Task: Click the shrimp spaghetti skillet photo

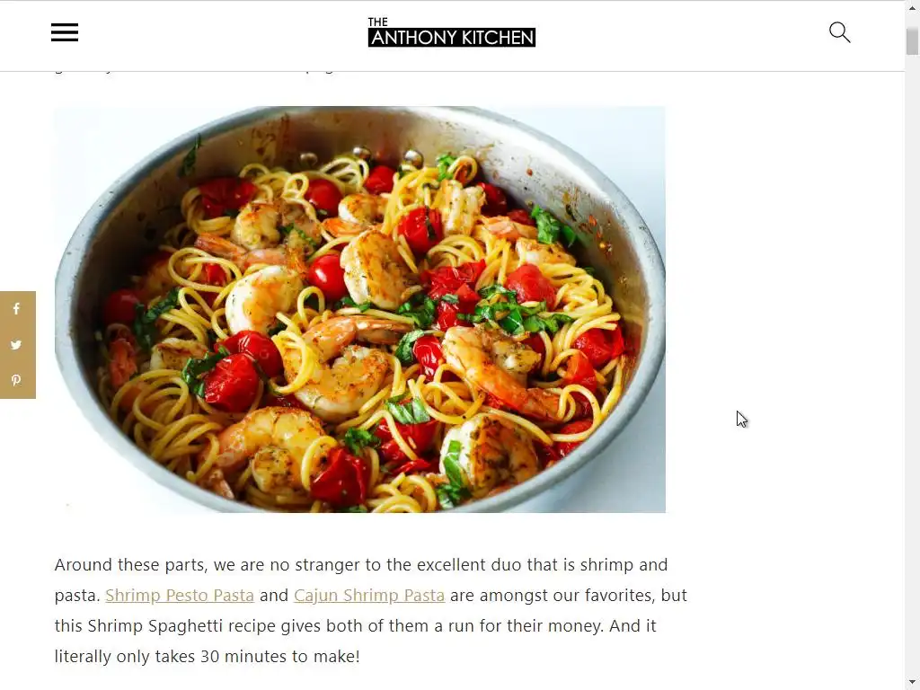Action: click(359, 309)
